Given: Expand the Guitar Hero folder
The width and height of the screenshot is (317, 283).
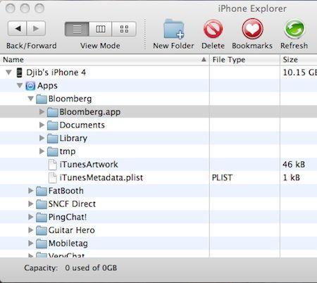Looking at the screenshot, I should 30,230.
